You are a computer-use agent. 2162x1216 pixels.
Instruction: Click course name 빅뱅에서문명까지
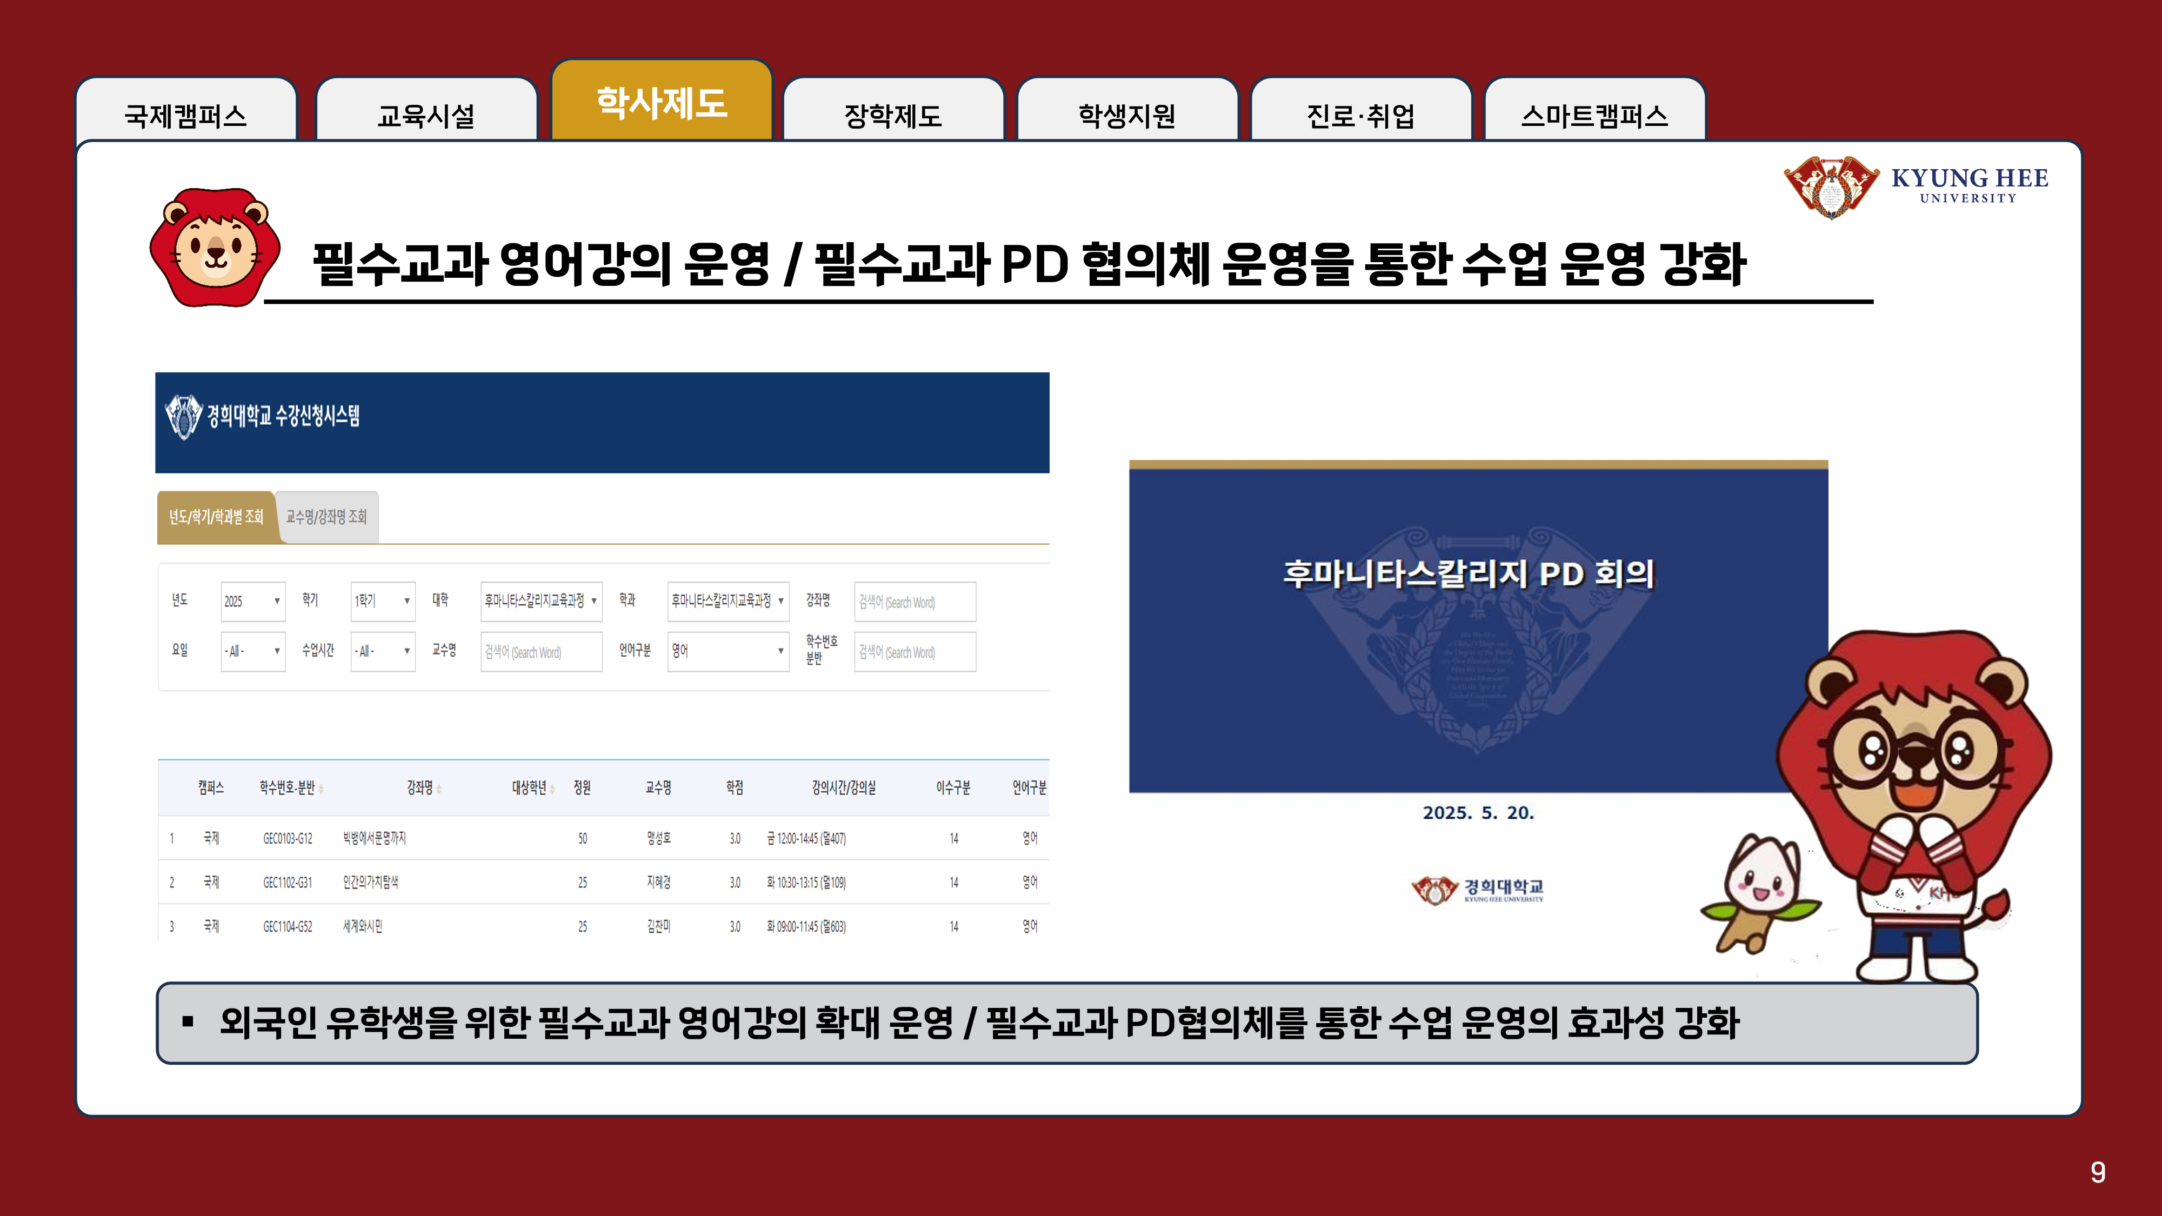tap(375, 838)
